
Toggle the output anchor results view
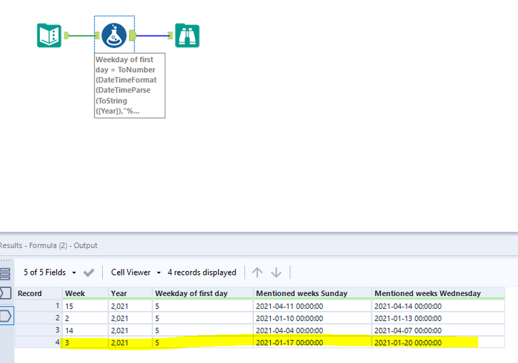[5, 315]
